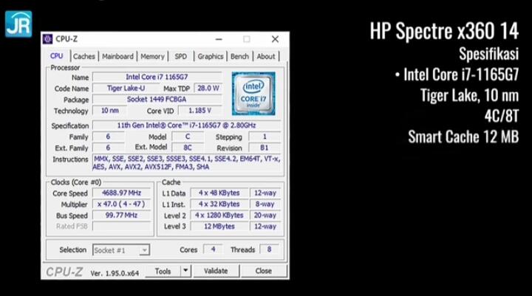Open the Graphics tab
532x296 pixels.
[x=211, y=57]
